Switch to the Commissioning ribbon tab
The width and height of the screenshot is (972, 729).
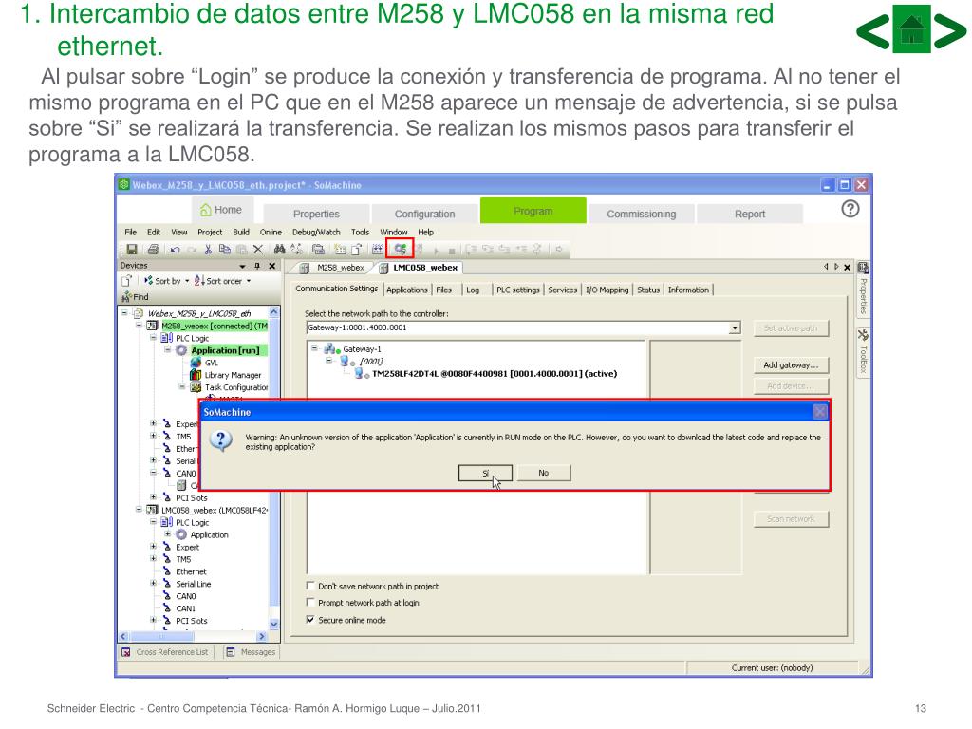click(x=641, y=214)
